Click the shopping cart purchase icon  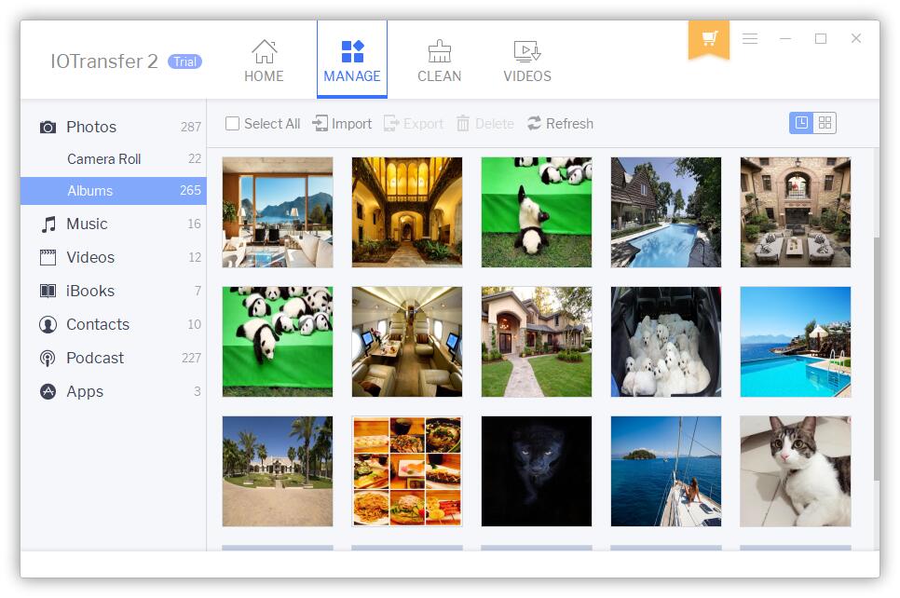coord(709,38)
